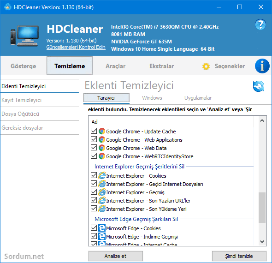Uncheck Internet Explorer - Geçmiş
Screen dimensions: 272x263
point(94,192)
